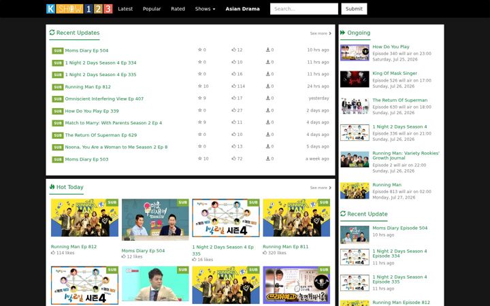This screenshot has width=490, height=306.
Task: Open the Popular nav item
Action: click(152, 9)
